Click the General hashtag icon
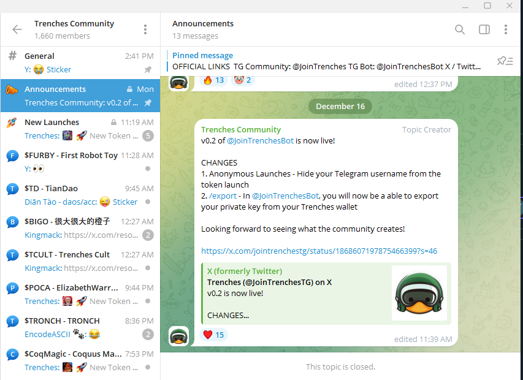The width and height of the screenshot is (523, 380). point(12,55)
